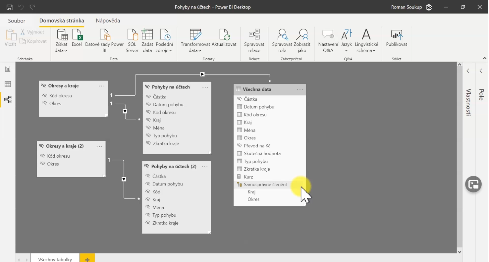Screen dimensions: 489x262
Task: Select Všechna data table header
Action: [270, 89]
